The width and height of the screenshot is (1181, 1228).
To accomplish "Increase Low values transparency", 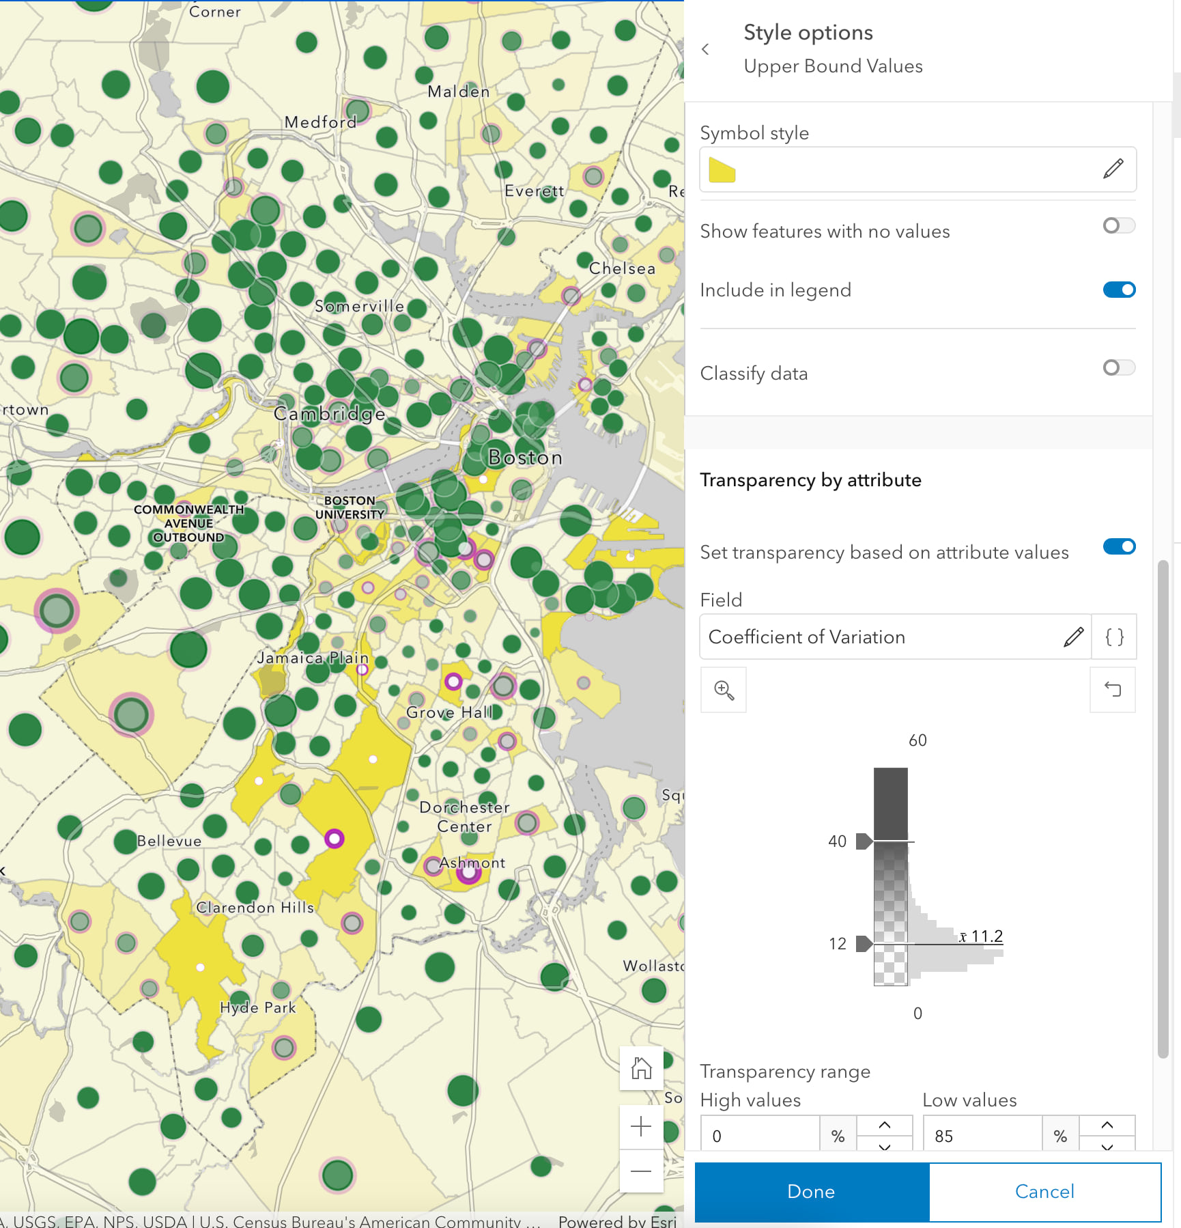I will click(x=1107, y=1125).
